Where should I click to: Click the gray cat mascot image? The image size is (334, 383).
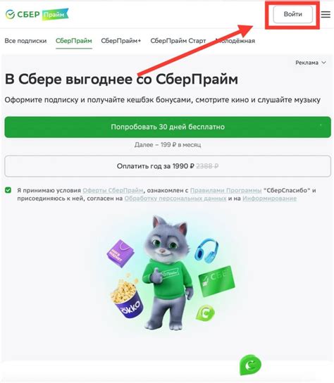click(166, 272)
